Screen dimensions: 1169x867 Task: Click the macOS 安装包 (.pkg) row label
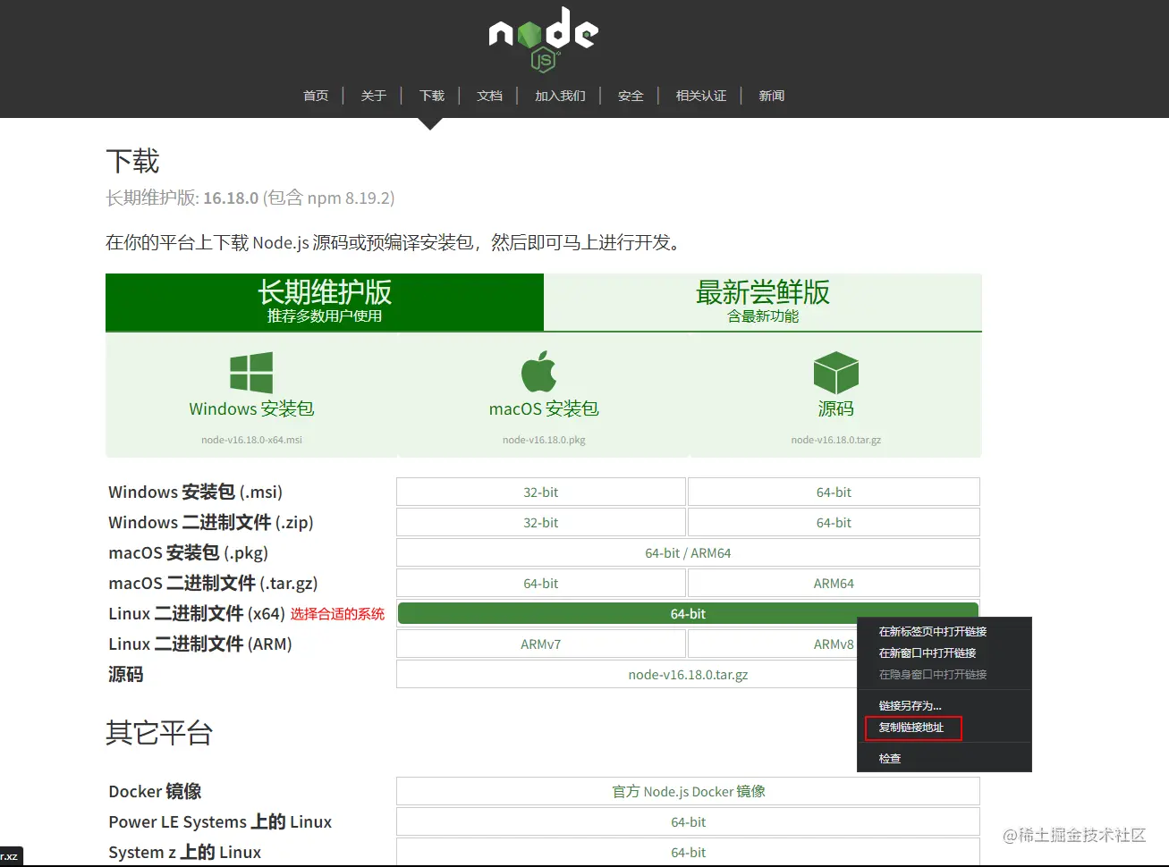coord(188,553)
